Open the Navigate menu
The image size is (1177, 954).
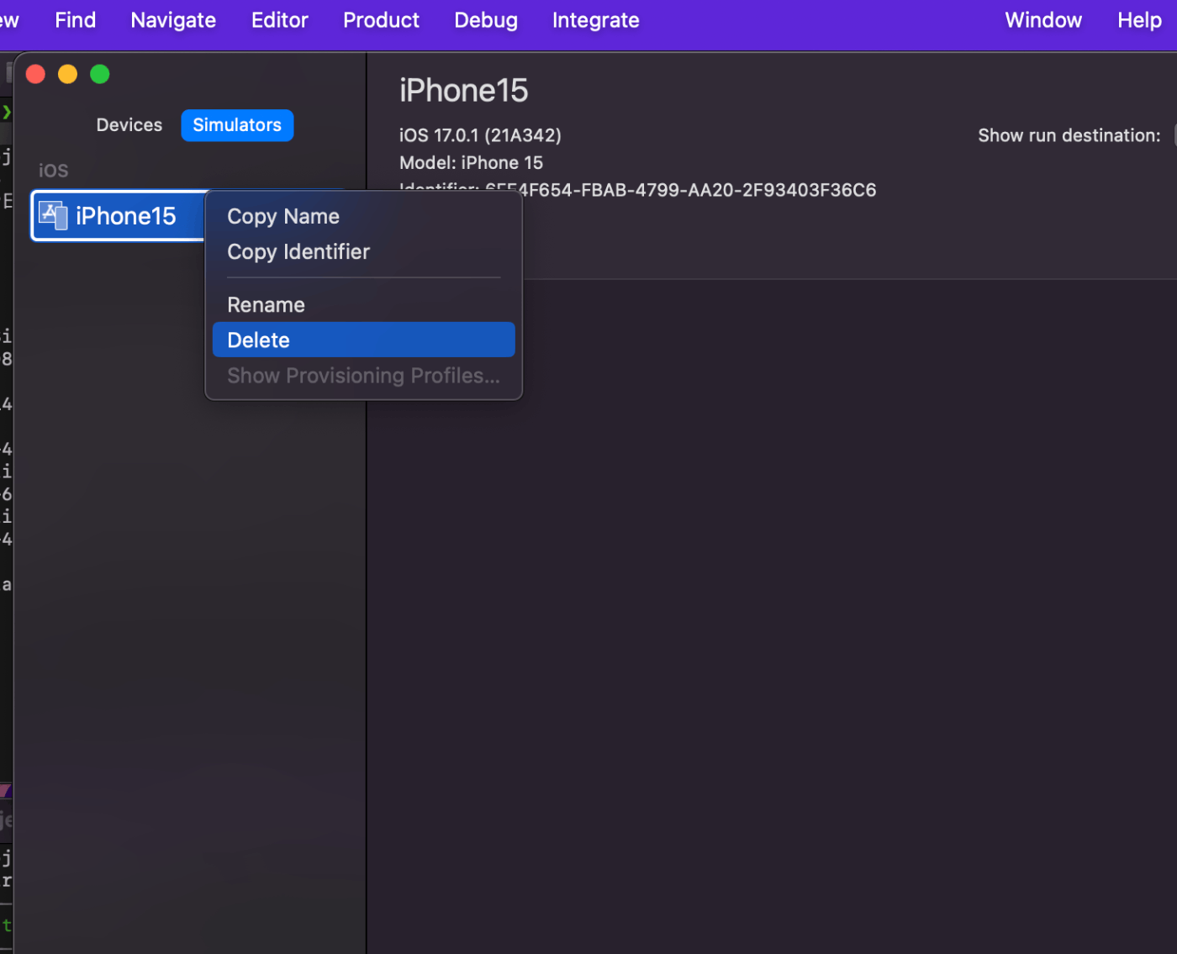point(173,20)
